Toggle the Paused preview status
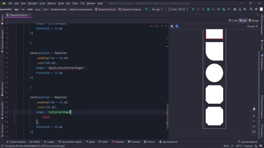The width and height of the screenshot is (264, 148). pyautogui.click(x=252, y=26)
